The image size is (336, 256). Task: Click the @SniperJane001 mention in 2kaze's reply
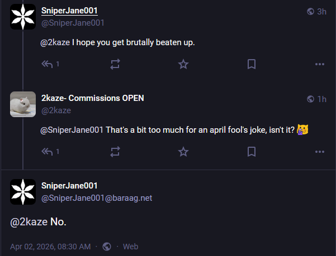[72, 129]
